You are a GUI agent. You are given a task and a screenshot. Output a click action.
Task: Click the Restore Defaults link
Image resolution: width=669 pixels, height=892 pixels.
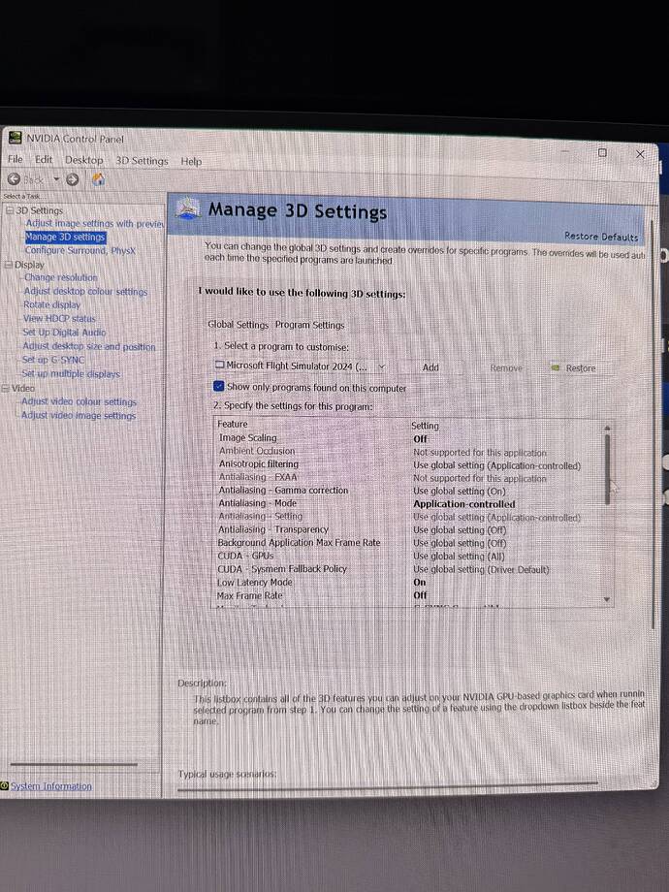pyautogui.click(x=601, y=236)
